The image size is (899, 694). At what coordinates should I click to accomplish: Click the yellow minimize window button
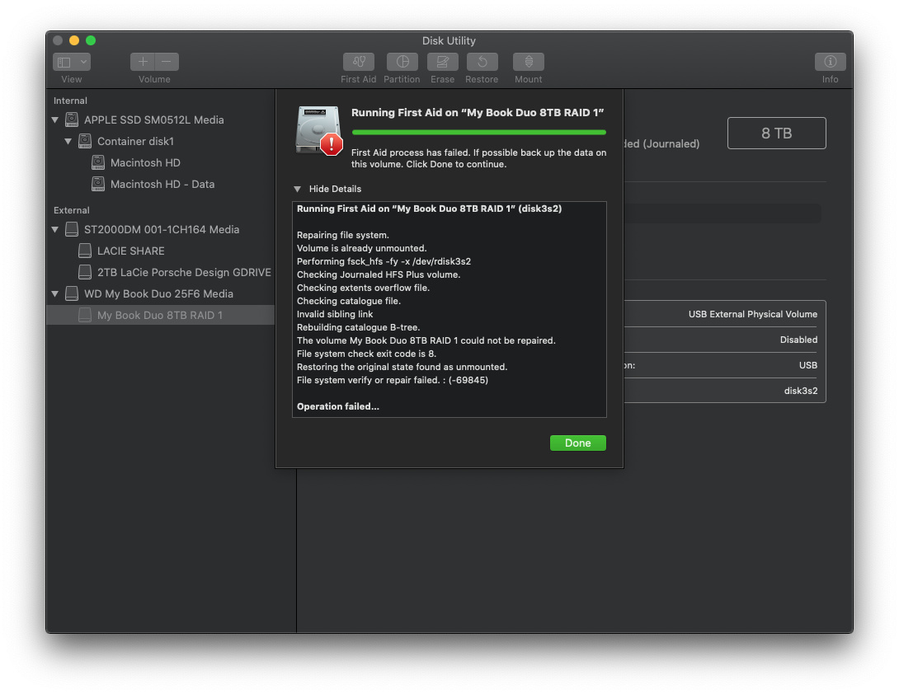pyautogui.click(x=74, y=40)
